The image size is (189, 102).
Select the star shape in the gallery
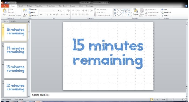coord(129,15)
